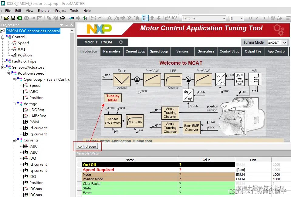291x197 pixels.
Task: Start communication with the green GO button
Action: pos(19,18)
